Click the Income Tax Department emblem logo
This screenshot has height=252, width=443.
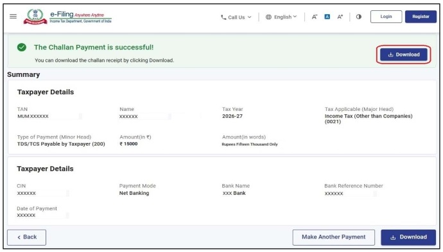click(x=35, y=17)
